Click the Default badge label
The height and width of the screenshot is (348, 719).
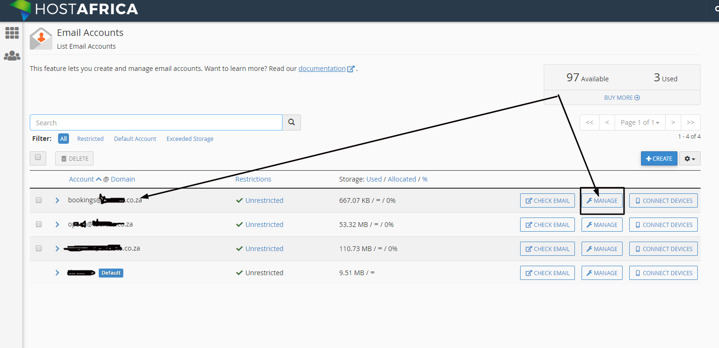[111, 273]
